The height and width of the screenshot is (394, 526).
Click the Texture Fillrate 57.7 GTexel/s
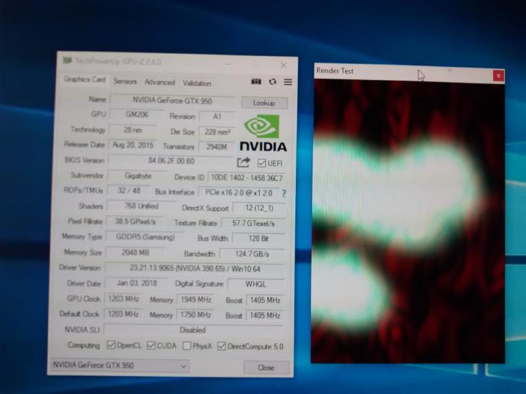[x=254, y=223]
